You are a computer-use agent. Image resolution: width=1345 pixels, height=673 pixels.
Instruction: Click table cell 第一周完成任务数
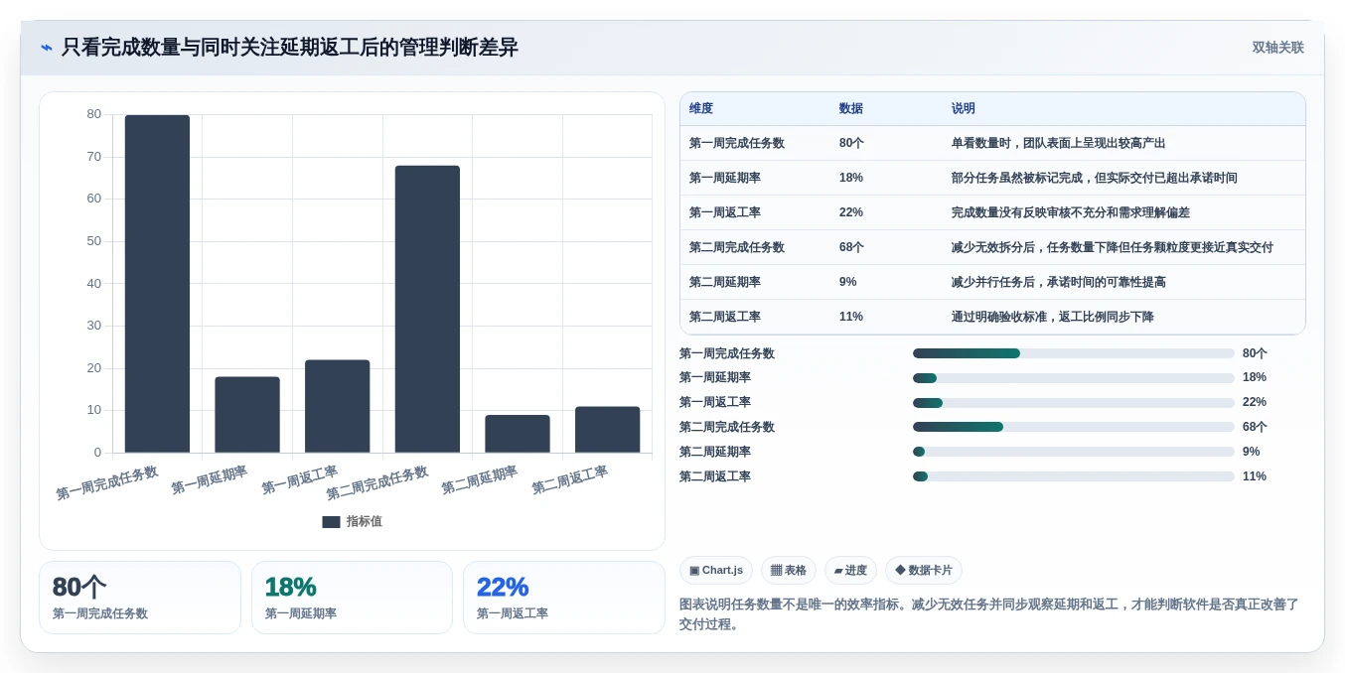pyautogui.click(x=737, y=143)
